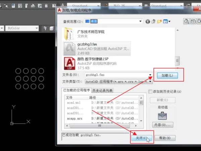Screen dimensions: 201x151
Task: Click file list scrollbar up arrow
Action: coord(178,30)
